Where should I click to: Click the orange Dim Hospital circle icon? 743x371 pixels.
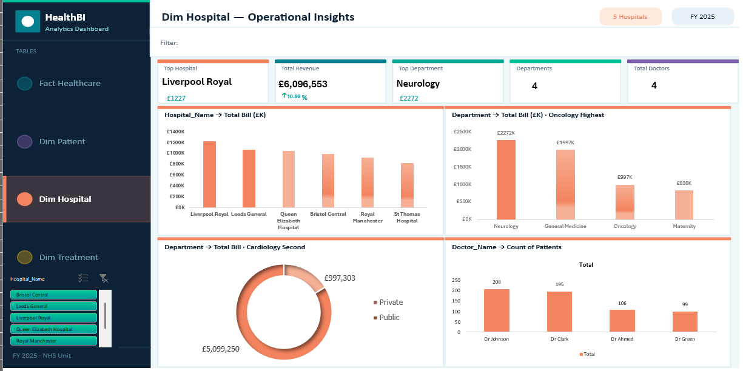pyautogui.click(x=25, y=199)
